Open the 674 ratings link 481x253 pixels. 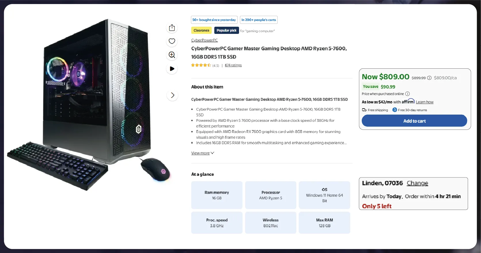click(233, 65)
